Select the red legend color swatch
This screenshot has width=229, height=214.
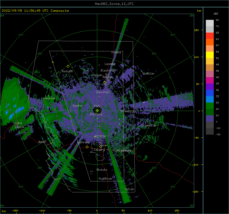pyautogui.click(x=210, y=36)
